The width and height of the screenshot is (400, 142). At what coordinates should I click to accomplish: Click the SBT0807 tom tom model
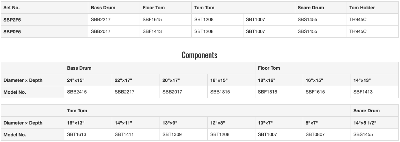pos(327,135)
